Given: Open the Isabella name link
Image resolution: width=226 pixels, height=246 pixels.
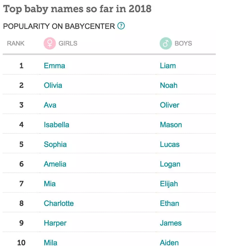Looking at the screenshot, I should point(56,125).
